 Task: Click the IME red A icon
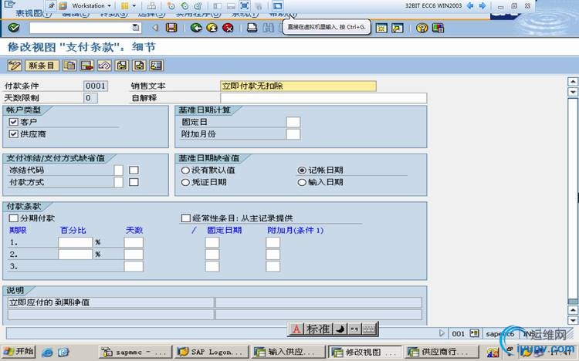point(296,329)
